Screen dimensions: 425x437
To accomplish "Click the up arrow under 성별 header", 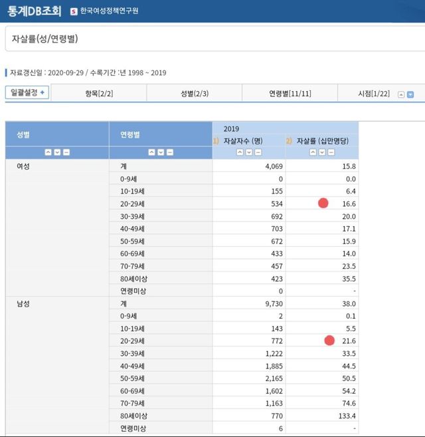I will click(48, 152).
